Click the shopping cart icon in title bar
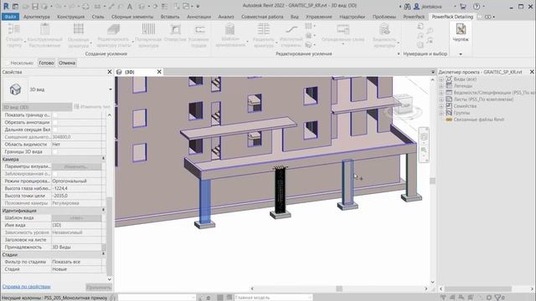The width and height of the screenshot is (536, 301). click(x=463, y=6)
